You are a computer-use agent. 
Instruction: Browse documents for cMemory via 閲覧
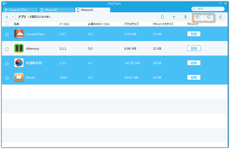click(194, 48)
